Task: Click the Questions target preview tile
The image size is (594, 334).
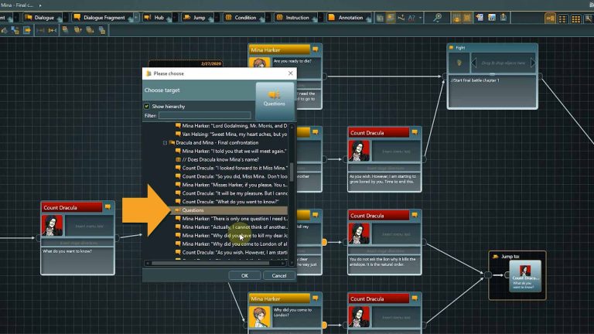Action: pyautogui.click(x=275, y=101)
